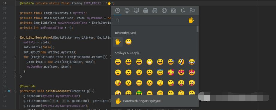Viewport: 276px width, 110px height.
Task: Collapse the for loop fold at line 30
Action: click(x=15, y=57)
